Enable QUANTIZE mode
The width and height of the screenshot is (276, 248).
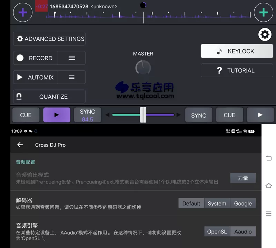[49, 97]
